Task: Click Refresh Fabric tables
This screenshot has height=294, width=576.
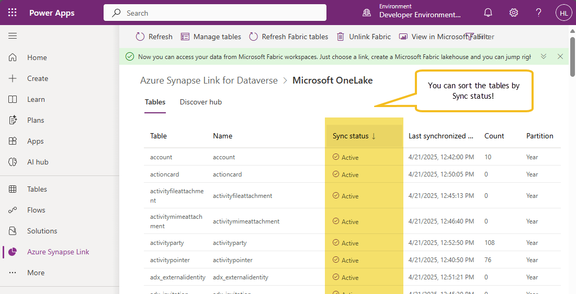Action: pos(288,37)
